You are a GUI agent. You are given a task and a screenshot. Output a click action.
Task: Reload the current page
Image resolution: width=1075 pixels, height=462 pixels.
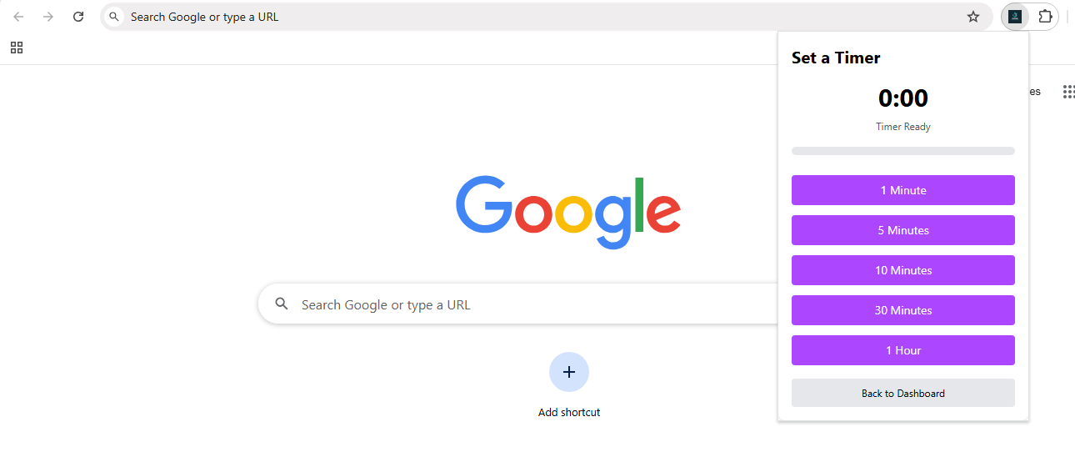pos(78,17)
